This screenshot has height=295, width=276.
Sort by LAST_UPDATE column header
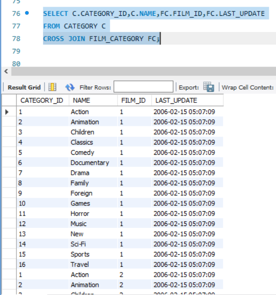188,101
